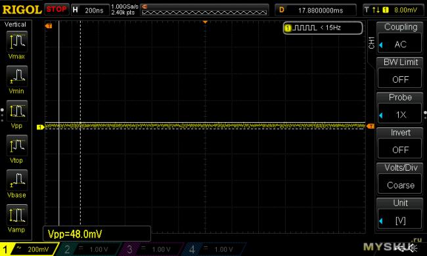Screen dimensions: 427x256
Task: Open the Unit [V] selector
Action: point(400,214)
